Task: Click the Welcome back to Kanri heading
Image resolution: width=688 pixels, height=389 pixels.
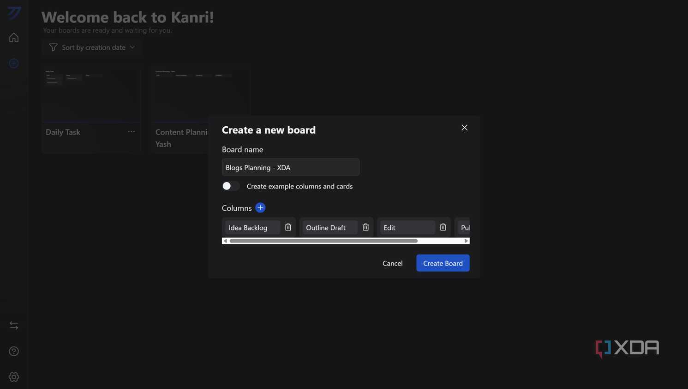Action: pyautogui.click(x=128, y=17)
